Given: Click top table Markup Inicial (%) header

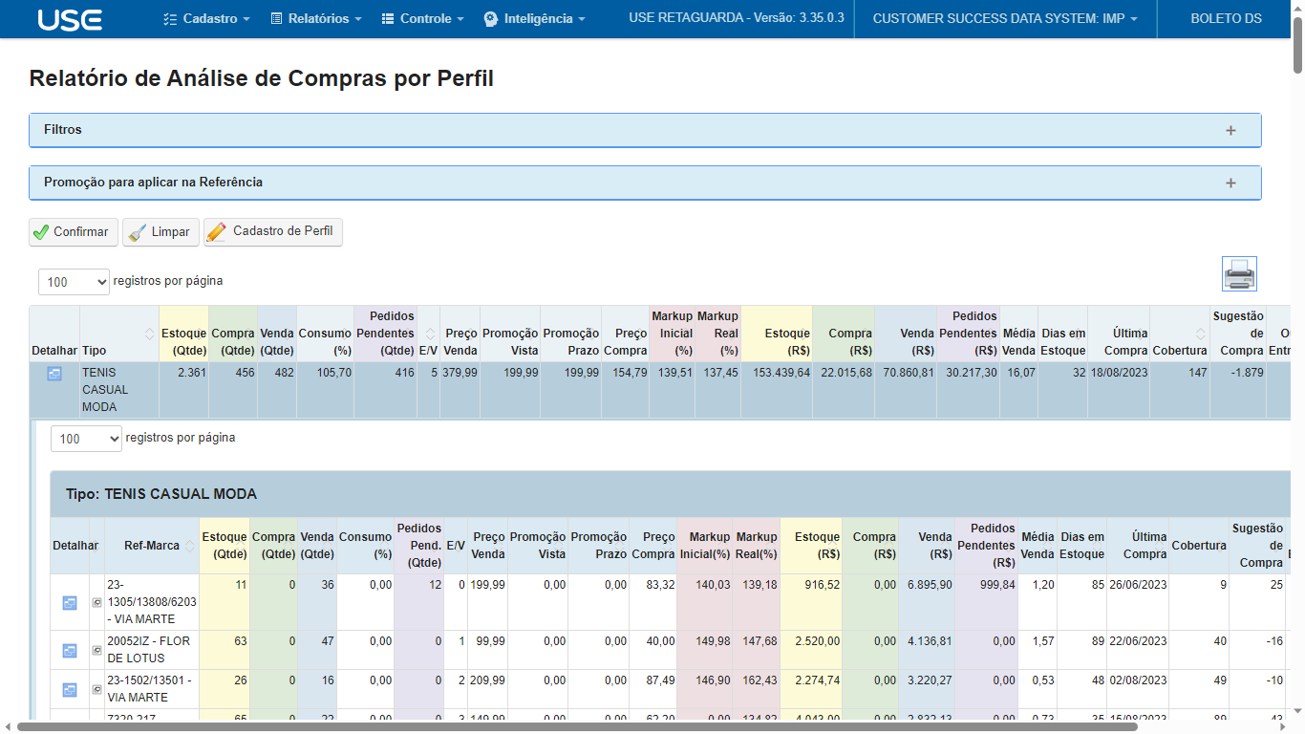Looking at the screenshot, I should click(672, 334).
